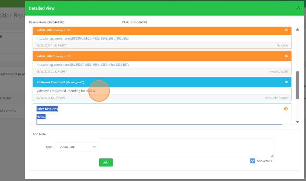Screen dimensions: 306x181
Task: Close the Detailed View dialog
Action: [298, 8]
